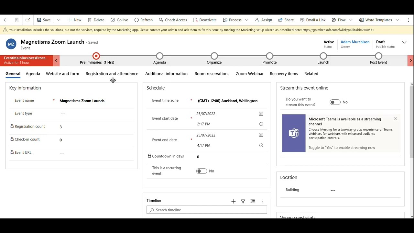This screenshot has width=414, height=233.
Task: Dismiss the Microsoft Teams streaming notice
Action: coord(395,119)
